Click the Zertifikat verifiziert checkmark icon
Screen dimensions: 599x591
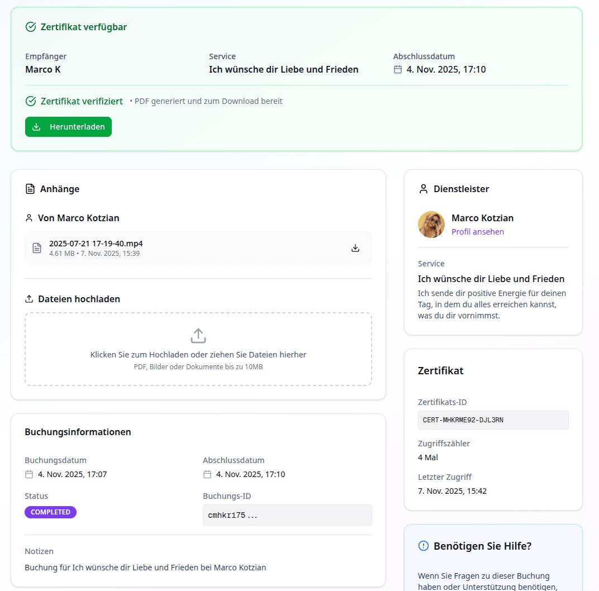31,101
